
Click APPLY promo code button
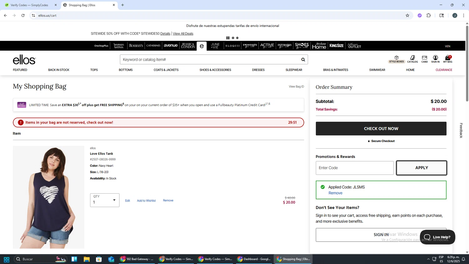421,168
